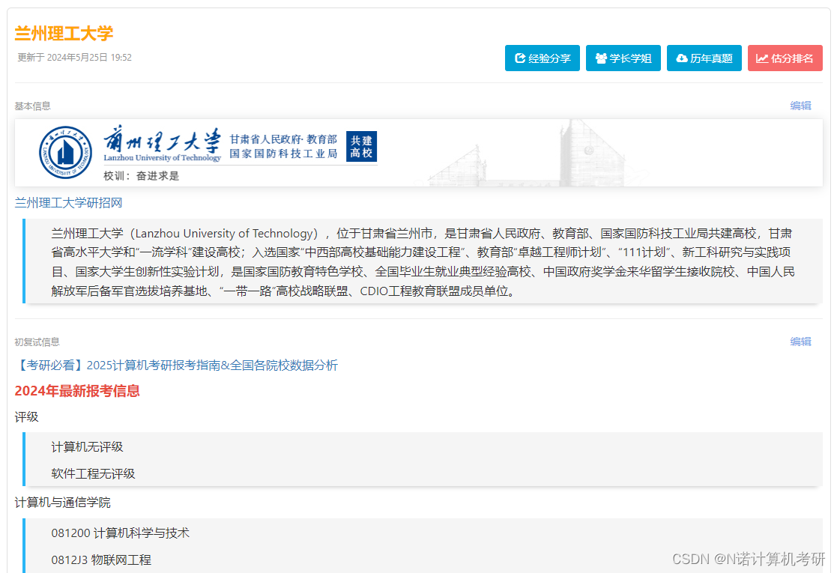Select the 0812J3 物联网工程 entry
Image resolution: width=837 pixels, height=573 pixels.
101,560
